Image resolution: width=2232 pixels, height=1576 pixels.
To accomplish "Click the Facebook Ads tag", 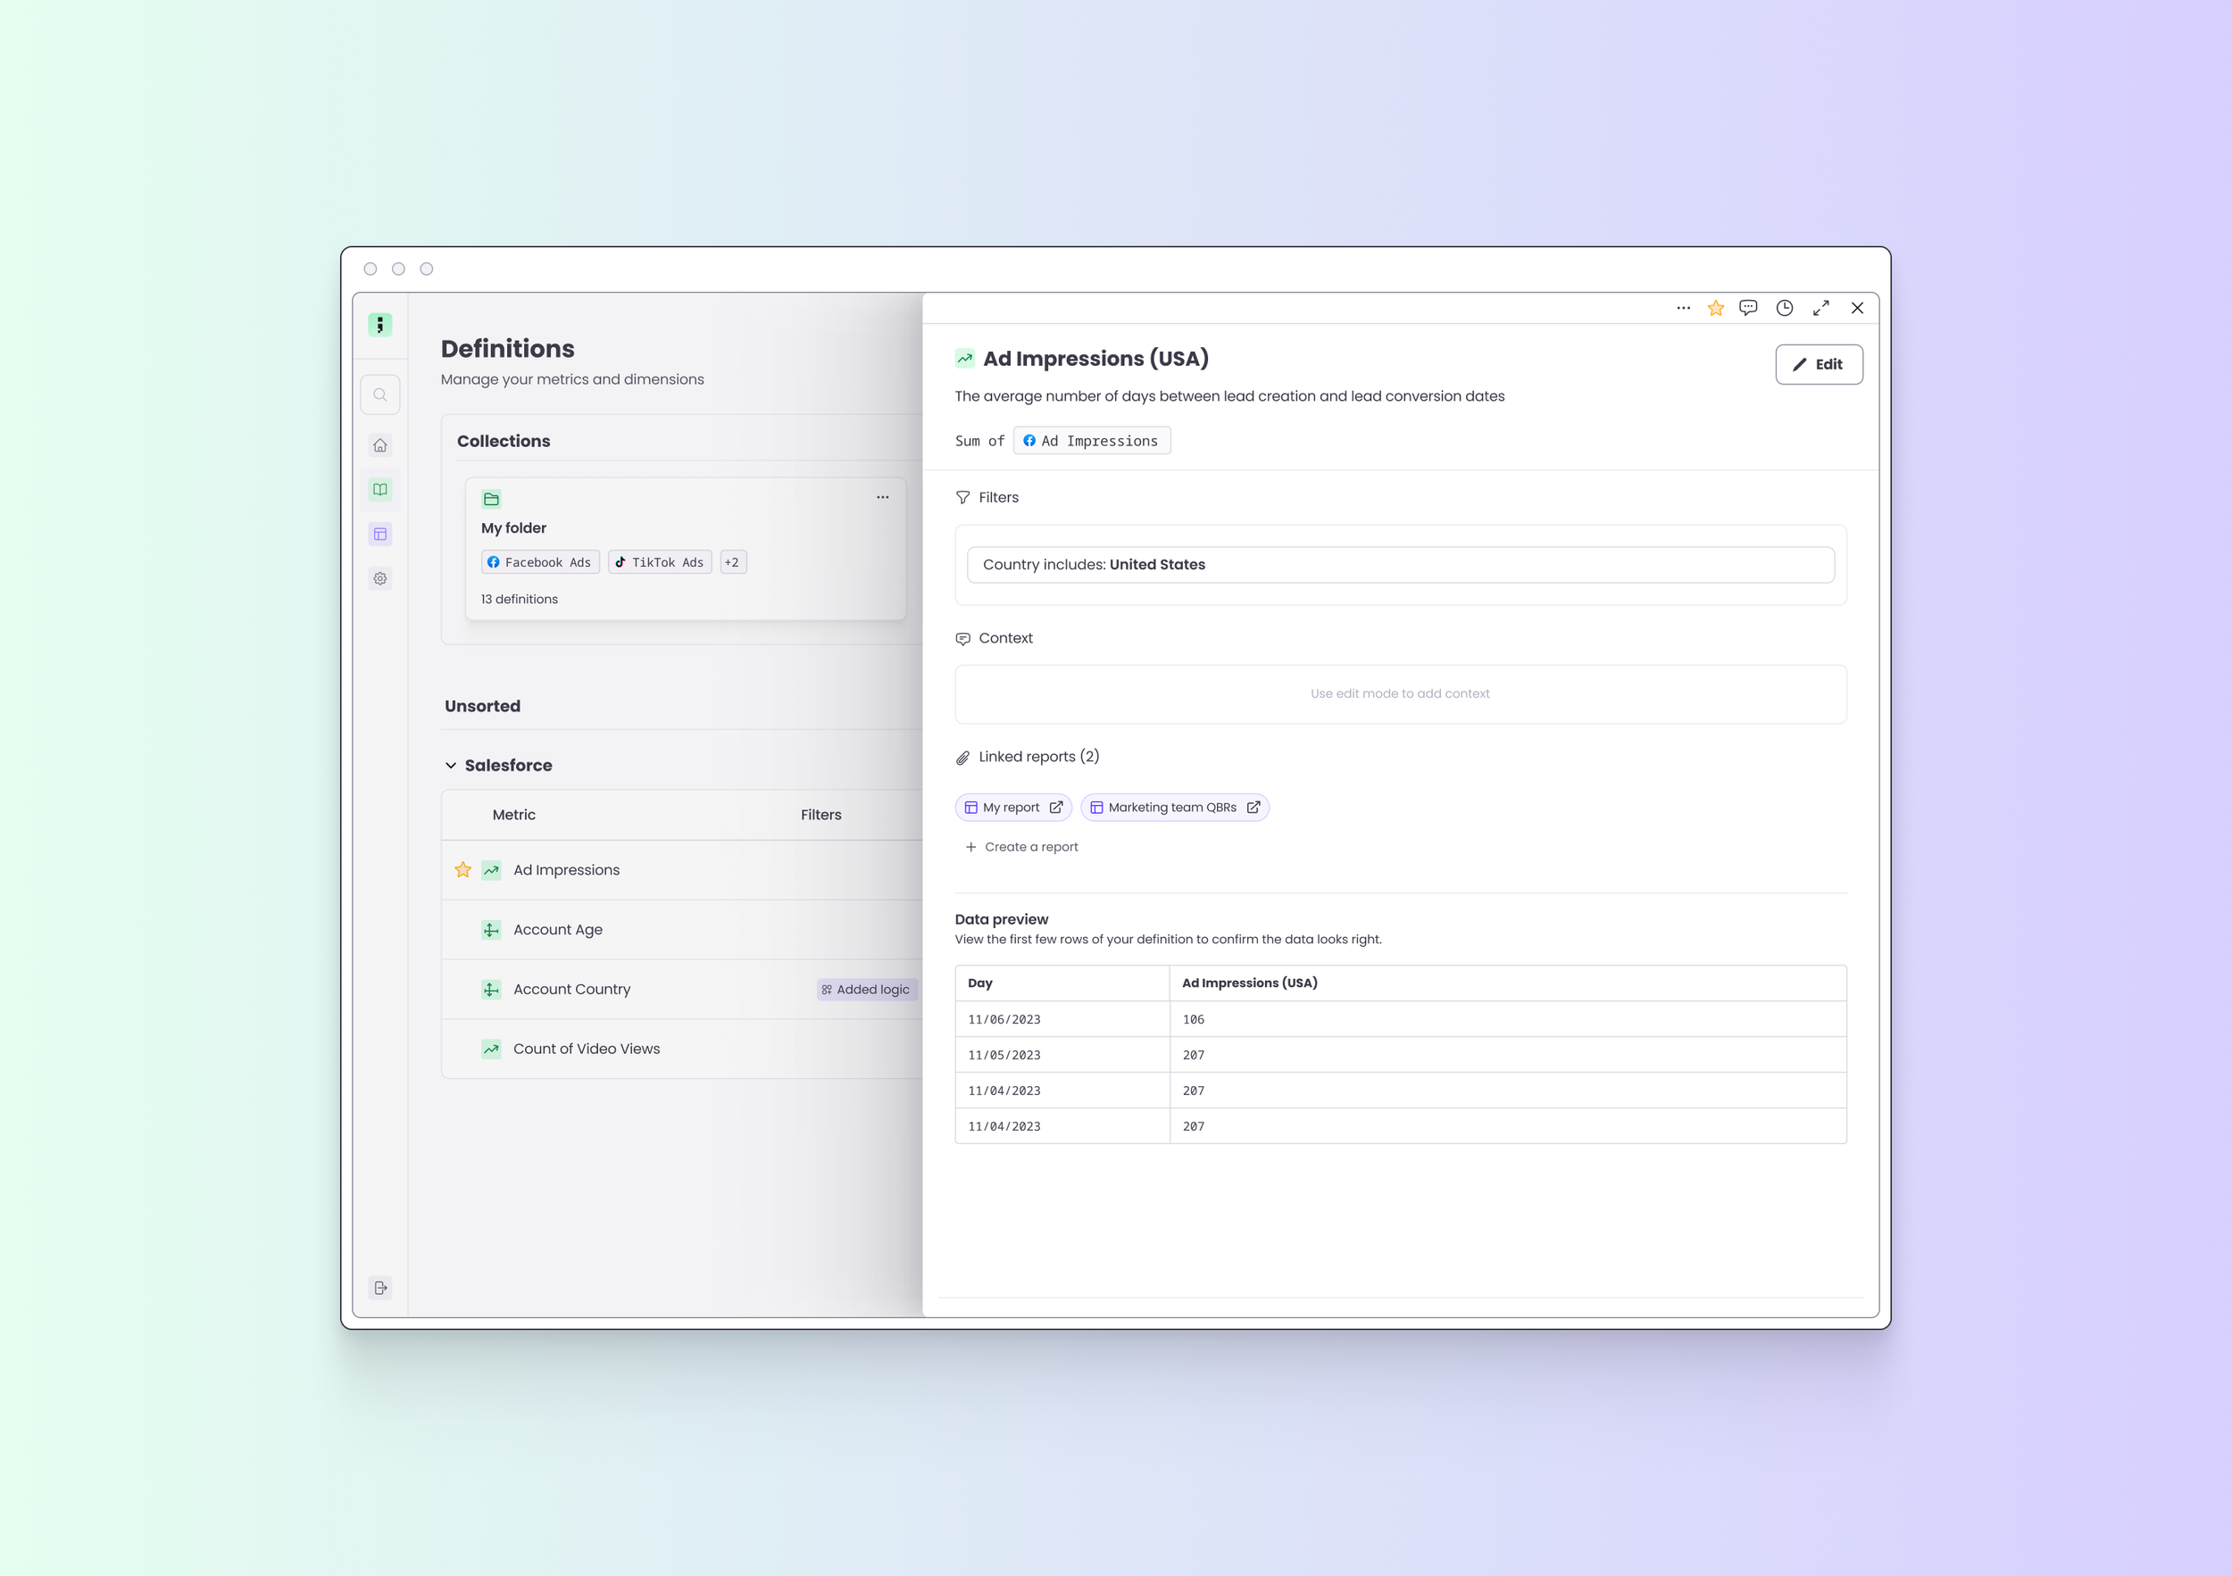I will (x=539, y=562).
